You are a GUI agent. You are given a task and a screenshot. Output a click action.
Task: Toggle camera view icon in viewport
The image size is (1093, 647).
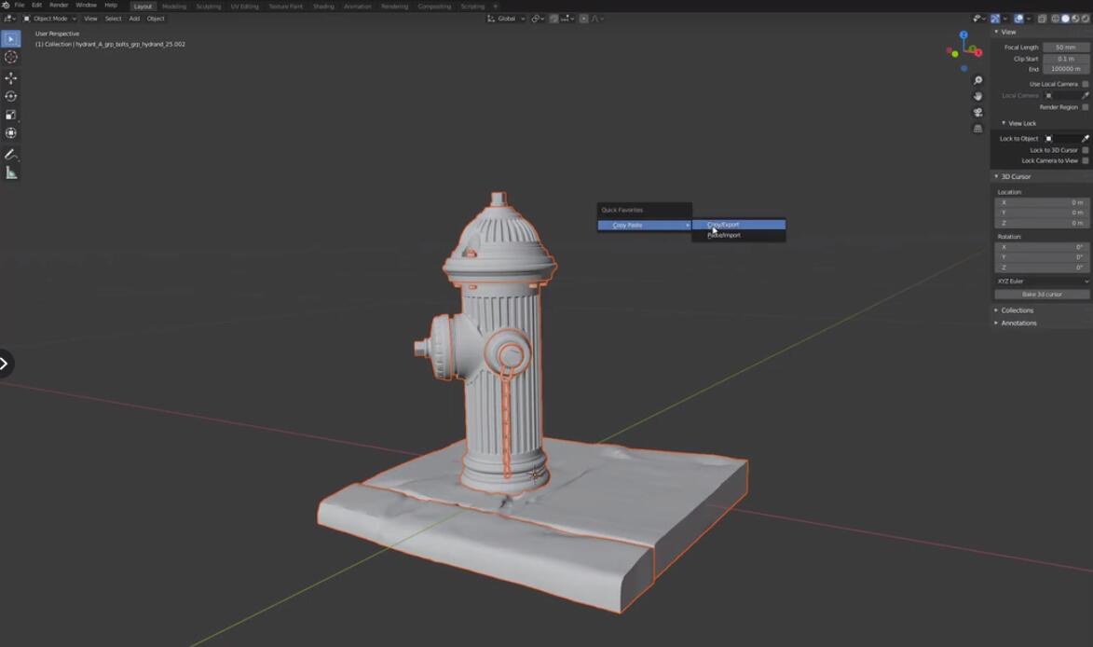[x=978, y=112]
